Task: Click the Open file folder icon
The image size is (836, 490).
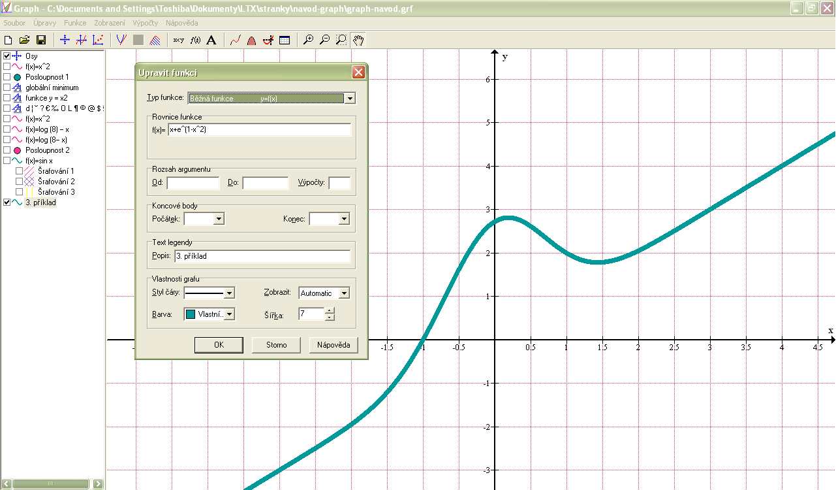Action: point(25,40)
